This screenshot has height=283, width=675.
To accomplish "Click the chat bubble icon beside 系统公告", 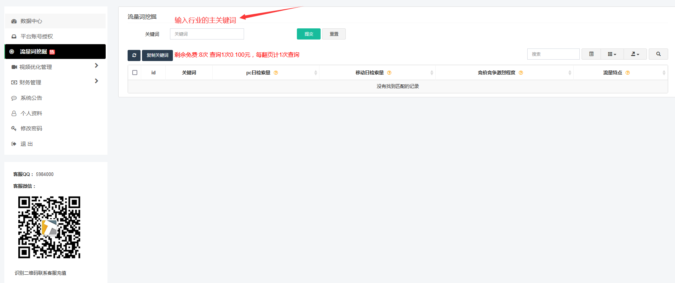I will (14, 98).
